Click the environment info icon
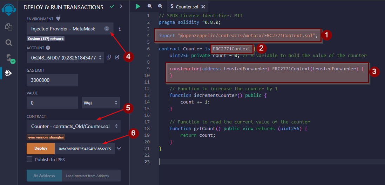 [x=120, y=29]
